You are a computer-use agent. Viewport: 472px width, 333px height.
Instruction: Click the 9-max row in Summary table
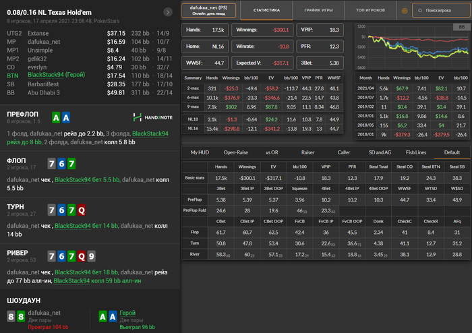coord(262,107)
